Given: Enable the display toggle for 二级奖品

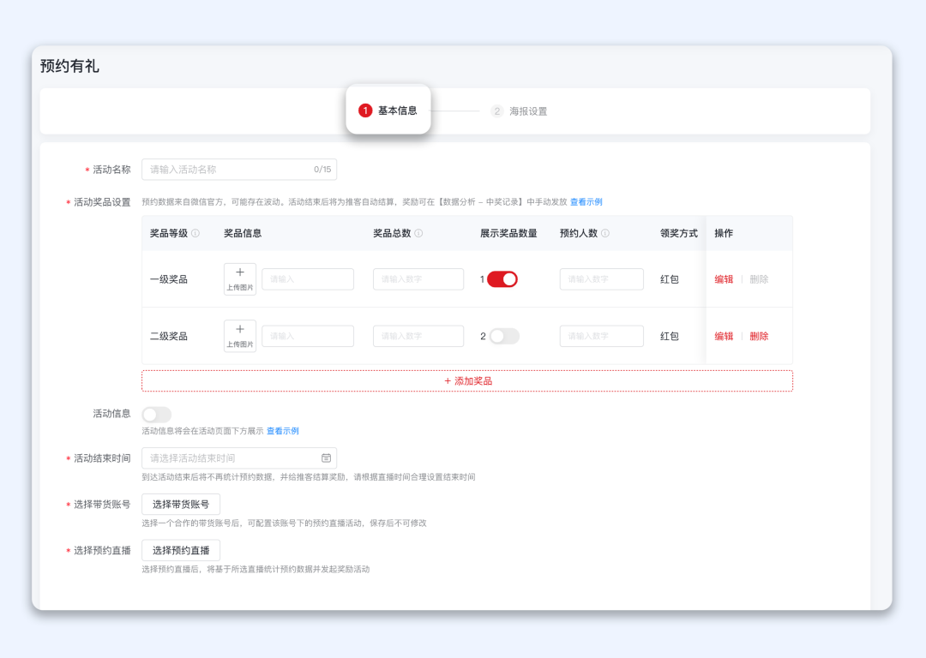Looking at the screenshot, I should pos(504,336).
